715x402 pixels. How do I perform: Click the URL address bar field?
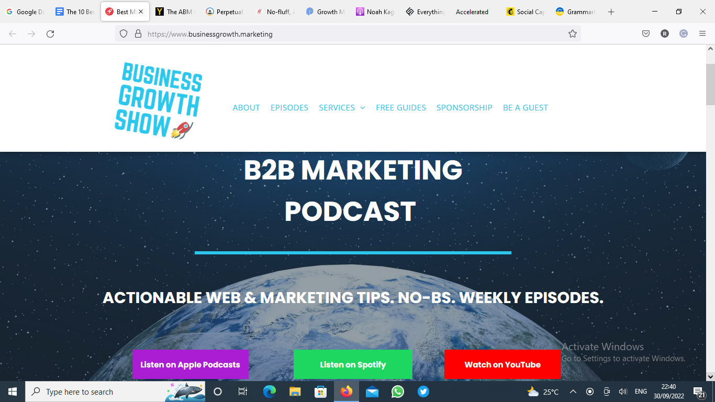(348, 33)
